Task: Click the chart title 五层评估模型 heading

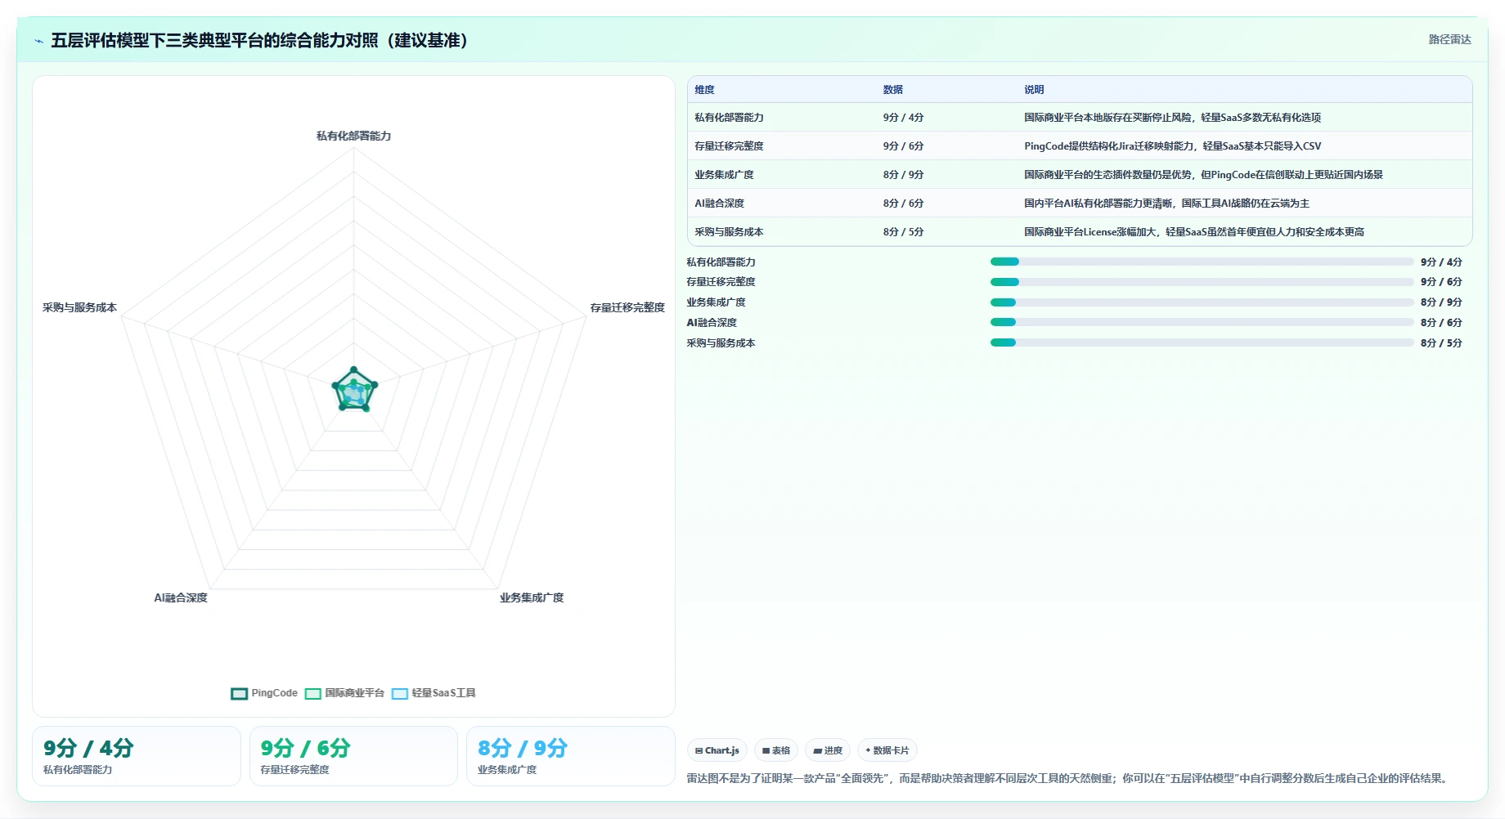Action: [259, 40]
